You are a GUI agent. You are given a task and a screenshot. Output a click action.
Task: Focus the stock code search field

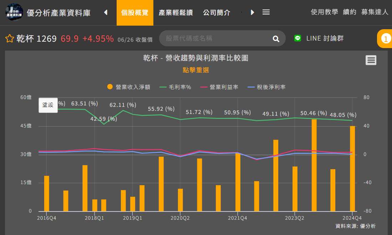click(218, 38)
